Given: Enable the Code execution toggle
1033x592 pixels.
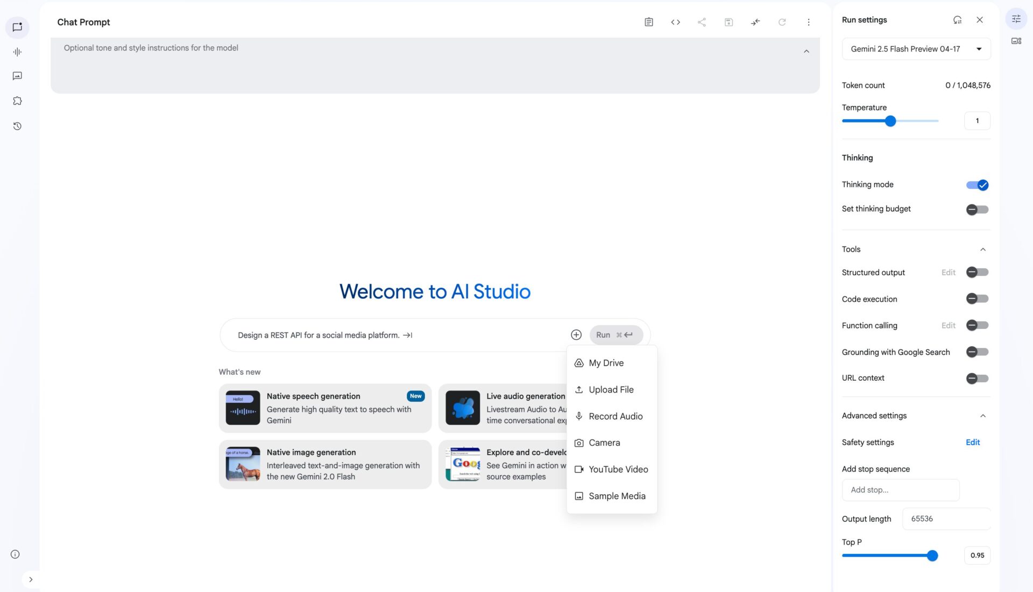Looking at the screenshot, I should pos(977,298).
